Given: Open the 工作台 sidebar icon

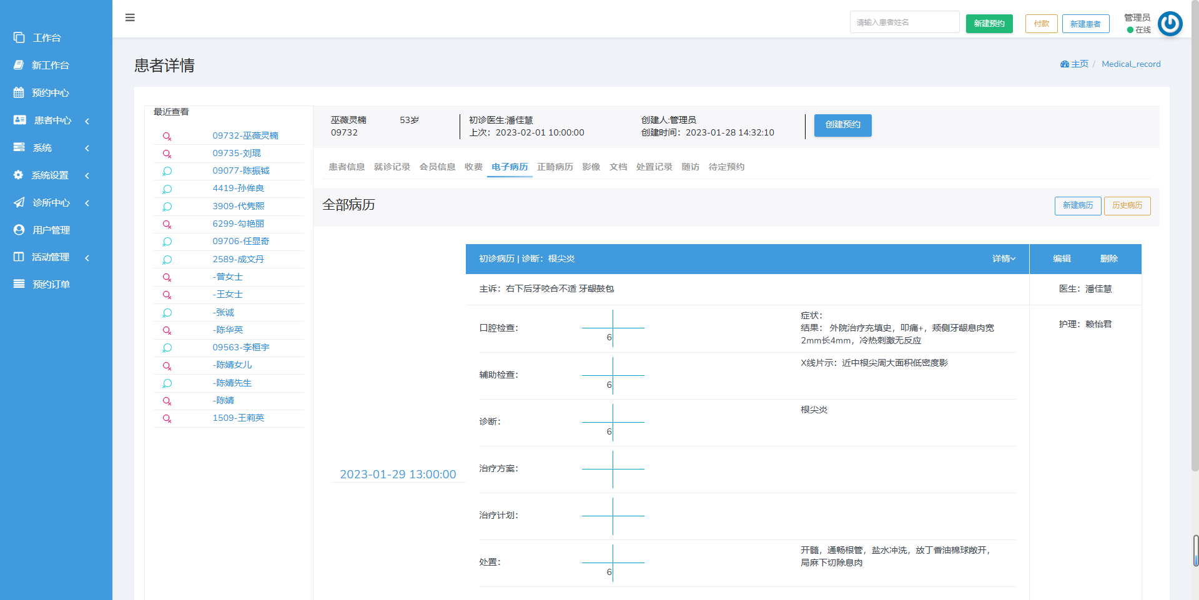Looking at the screenshot, I should pos(19,37).
